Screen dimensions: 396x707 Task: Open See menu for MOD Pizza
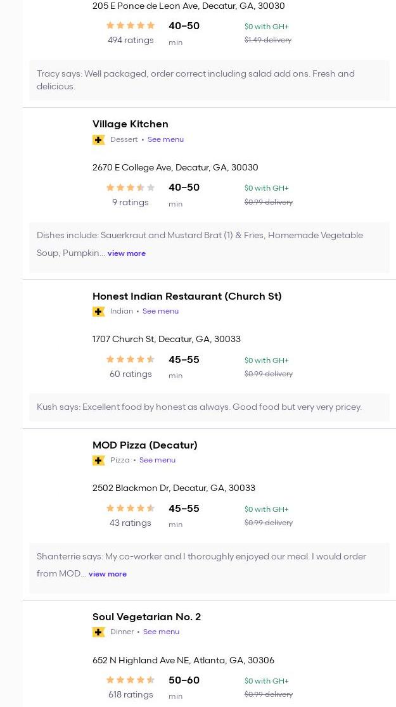[x=157, y=460]
